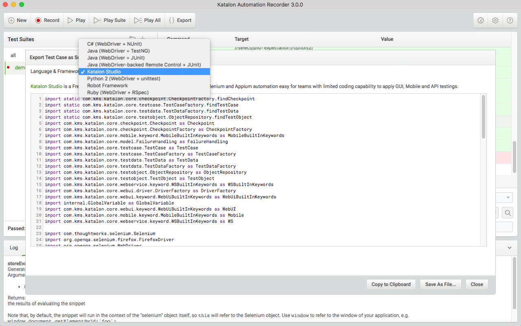Click line 24 FirefoxDriver import
Screen dimensions: 521x326
tap(109, 240)
